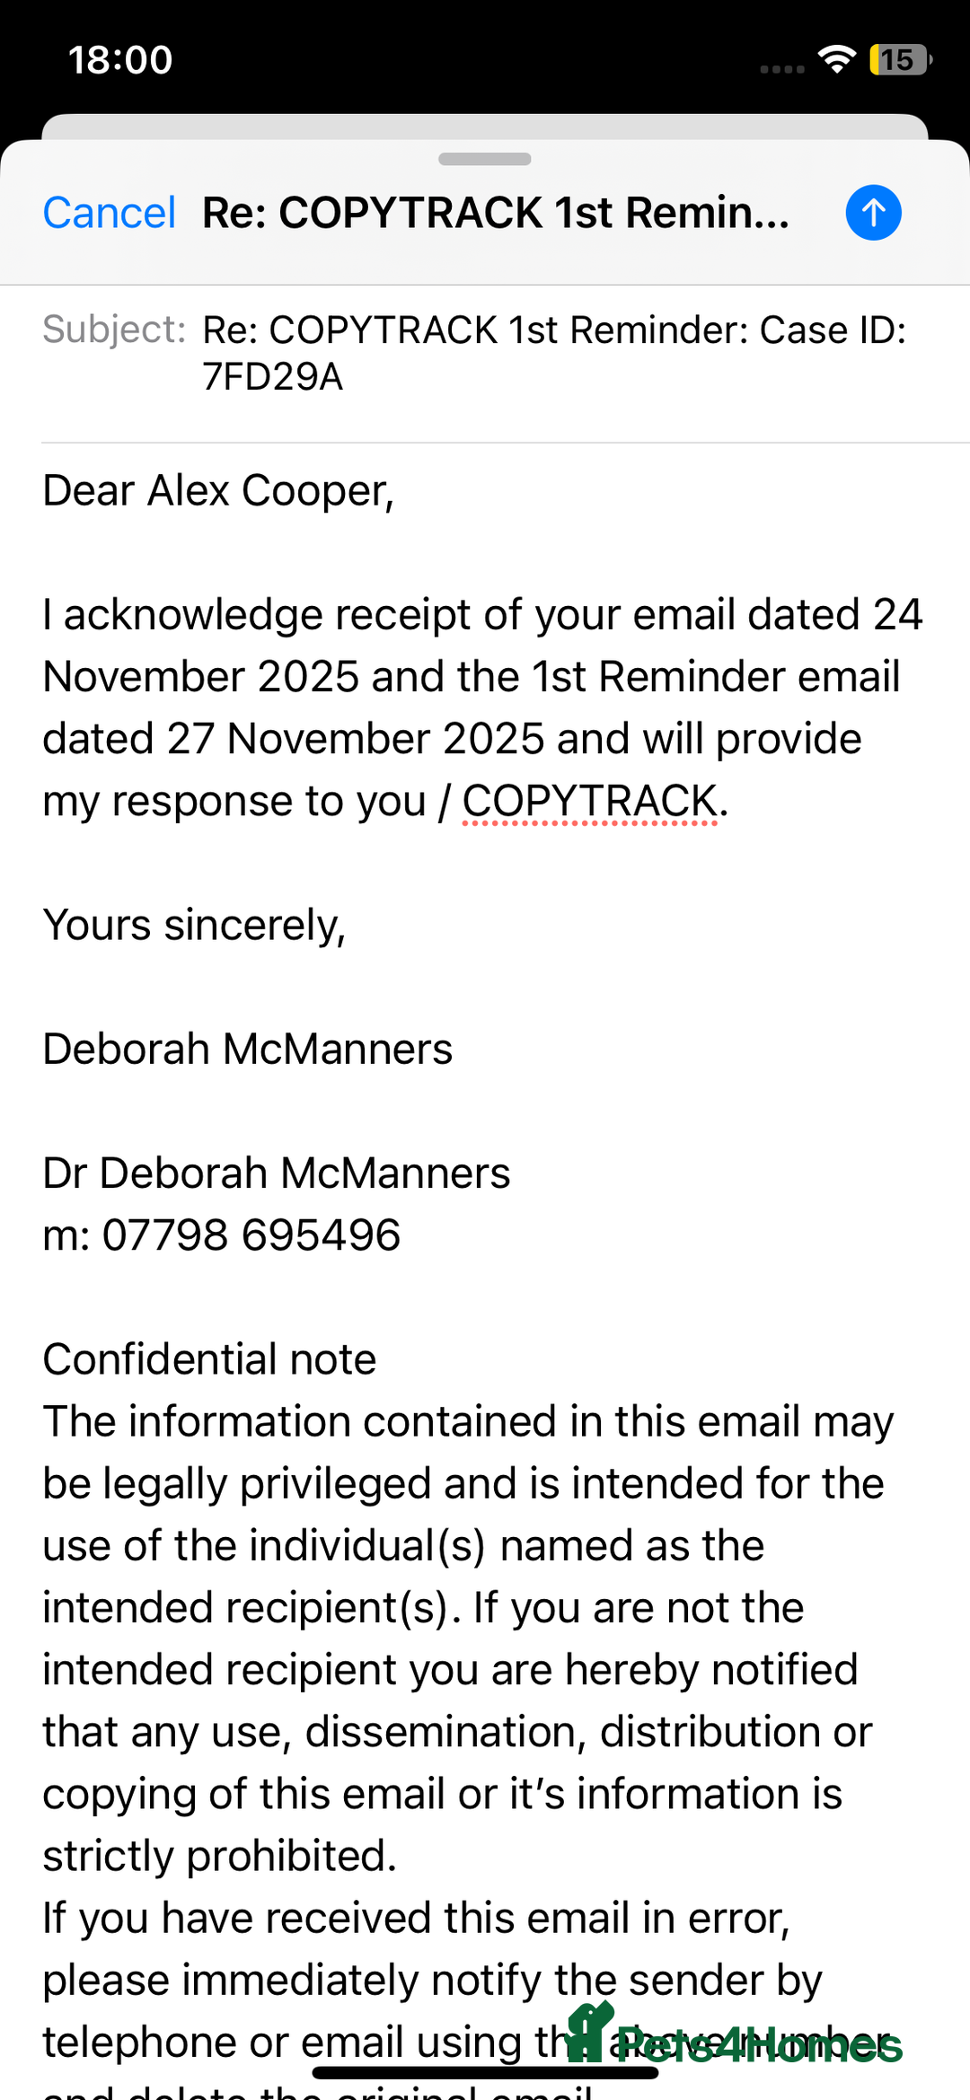Tap the "Confidential note" heading
Viewport: 970px width, 2100px height.
209,1359
